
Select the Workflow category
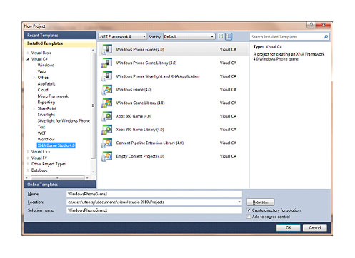point(46,139)
